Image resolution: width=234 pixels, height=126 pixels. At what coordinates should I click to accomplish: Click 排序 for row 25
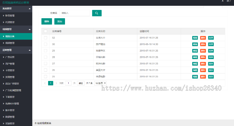[211, 77]
